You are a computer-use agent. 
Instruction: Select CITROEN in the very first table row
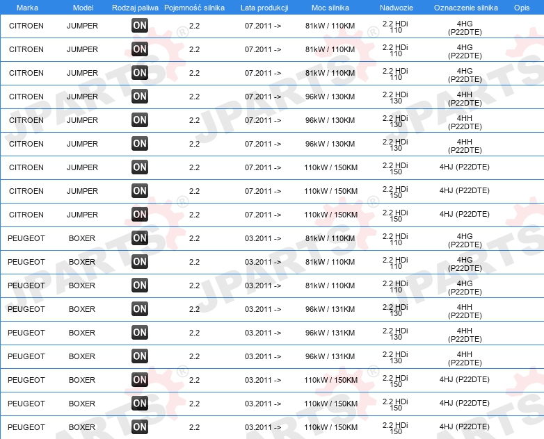[26, 26]
